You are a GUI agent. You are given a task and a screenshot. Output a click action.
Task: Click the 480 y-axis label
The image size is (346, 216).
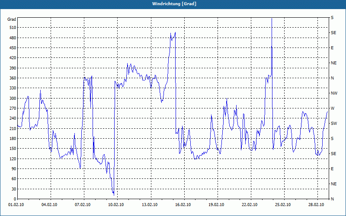point(13,38)
